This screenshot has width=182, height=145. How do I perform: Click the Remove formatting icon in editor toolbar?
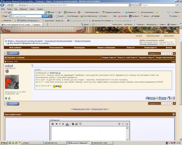pos(52,124)
